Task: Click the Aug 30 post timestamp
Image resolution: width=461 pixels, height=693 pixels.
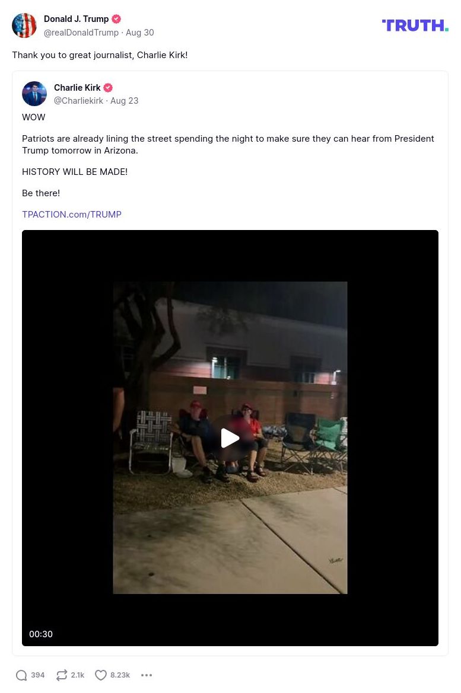Action: pos(140,33)
